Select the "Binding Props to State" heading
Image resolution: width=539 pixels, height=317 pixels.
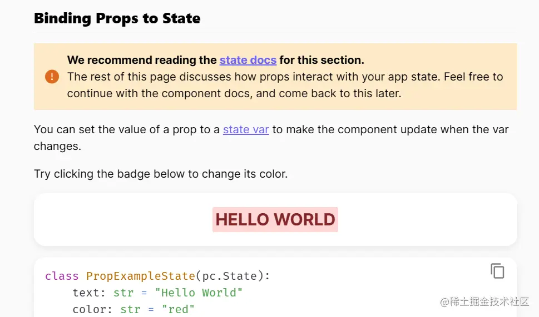coord(117,18)
